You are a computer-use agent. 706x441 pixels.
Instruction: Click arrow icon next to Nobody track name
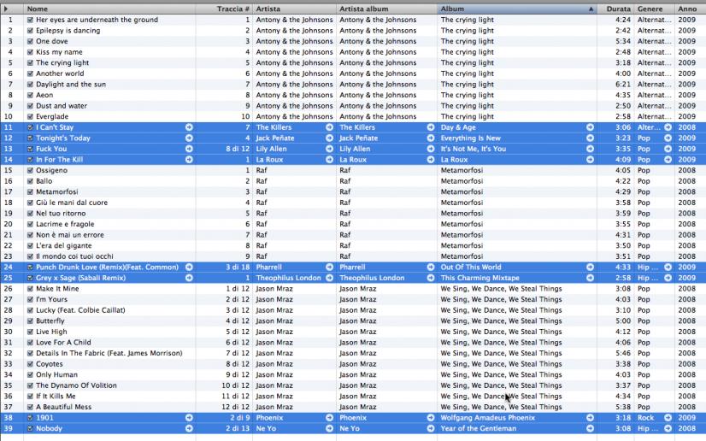click(x=189, y=429)
